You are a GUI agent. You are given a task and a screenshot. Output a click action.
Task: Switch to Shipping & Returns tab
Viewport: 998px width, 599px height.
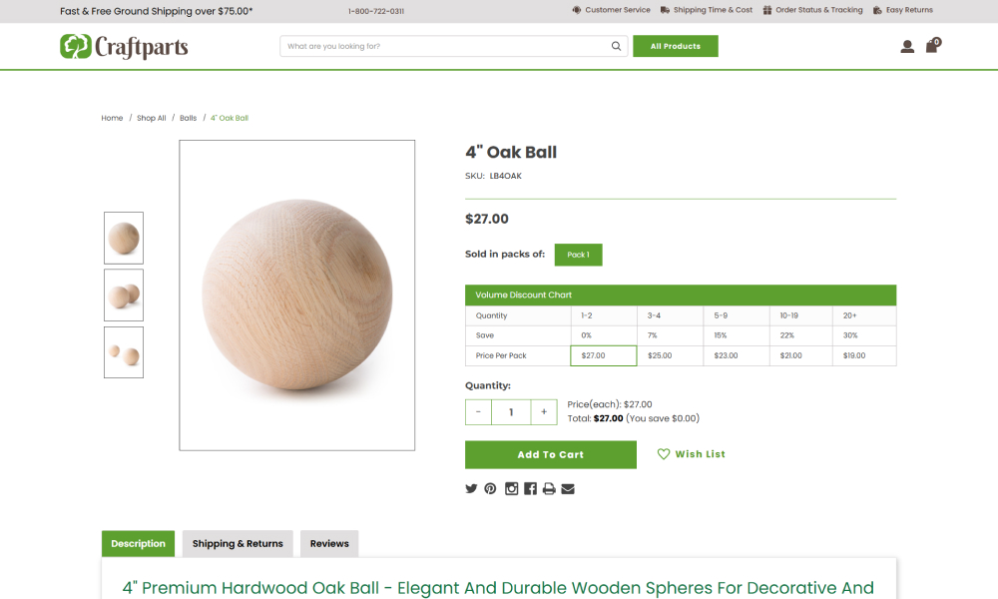(x=238, y=544)
